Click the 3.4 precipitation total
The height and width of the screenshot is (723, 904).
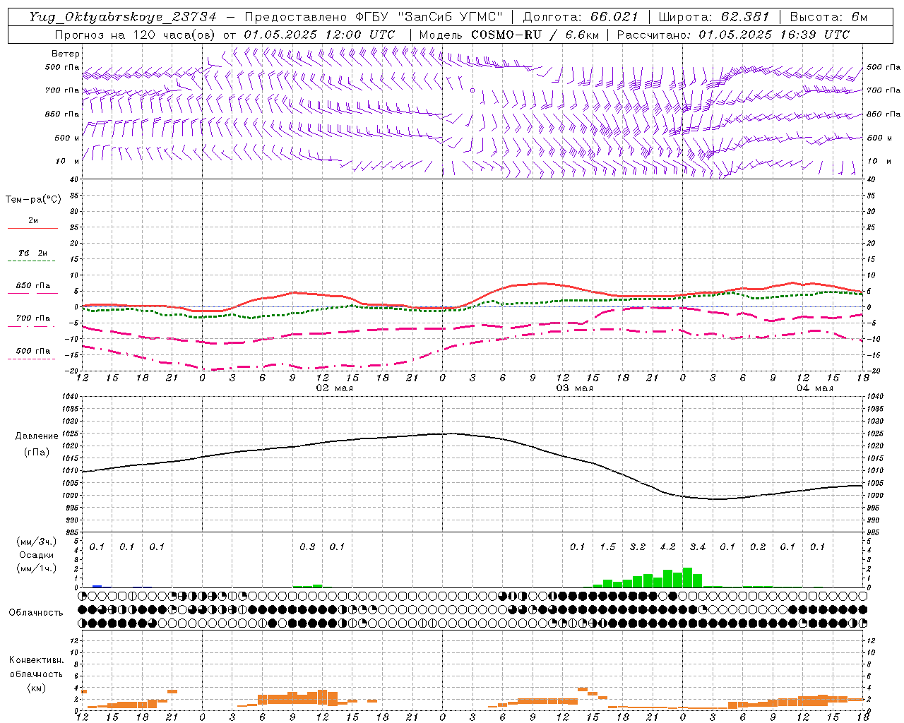click(x=698, y=547)
